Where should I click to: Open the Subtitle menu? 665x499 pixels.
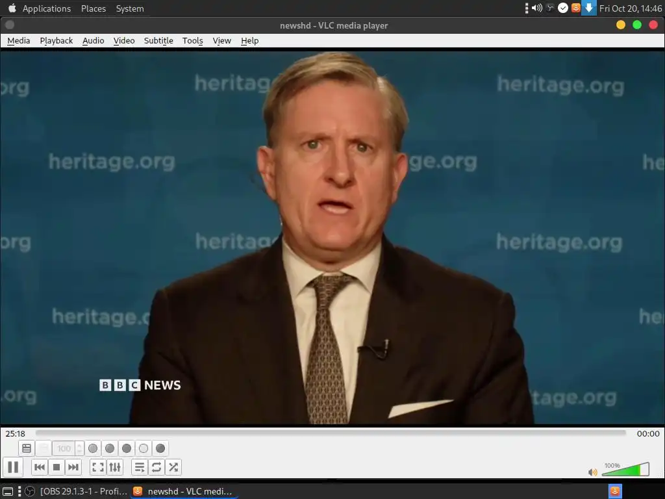click(x=158, y=40)
